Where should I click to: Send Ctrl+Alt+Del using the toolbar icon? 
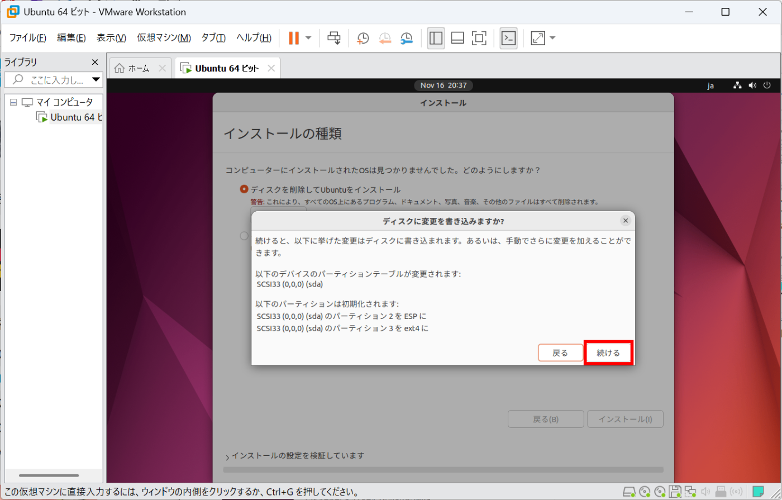tap(334, 38)
